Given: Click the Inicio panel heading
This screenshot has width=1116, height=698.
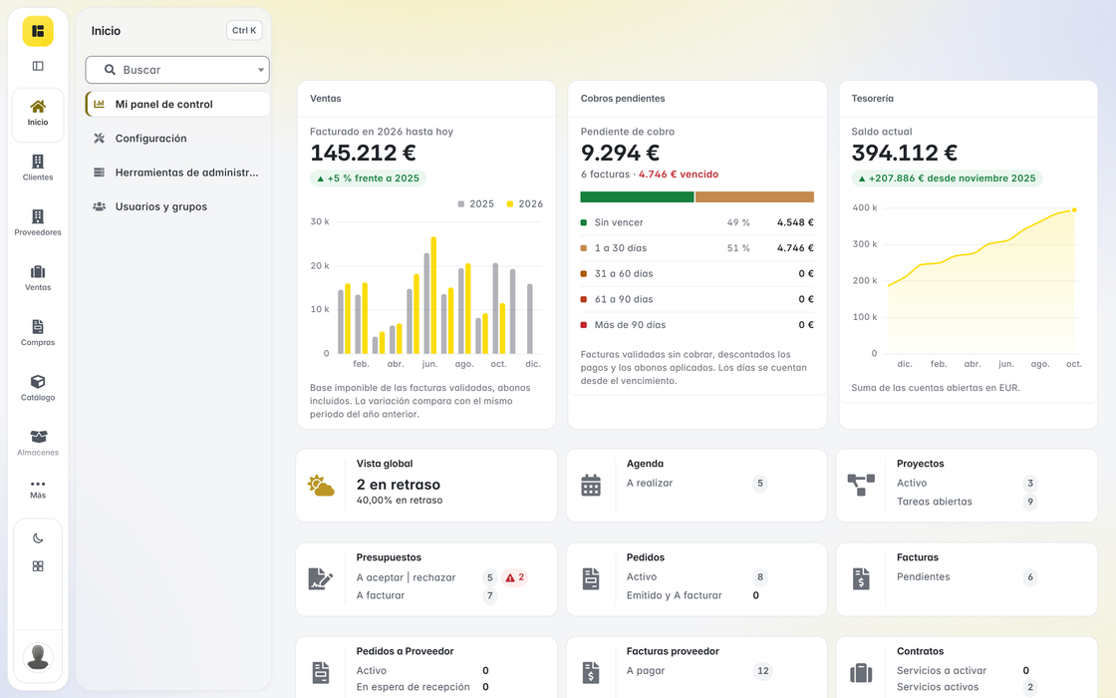Looking at the screenshot, I should click(x=106, y=31).
